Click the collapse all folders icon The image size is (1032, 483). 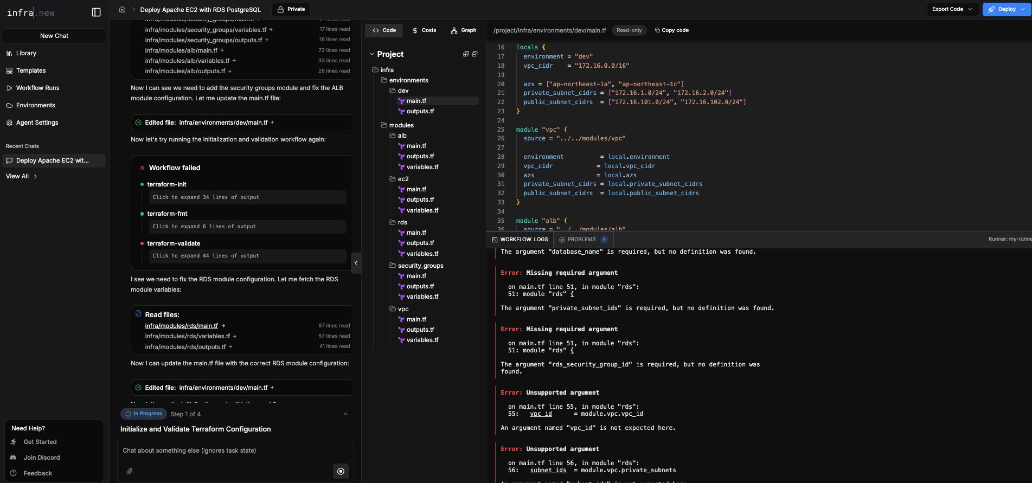pos(475,54)
